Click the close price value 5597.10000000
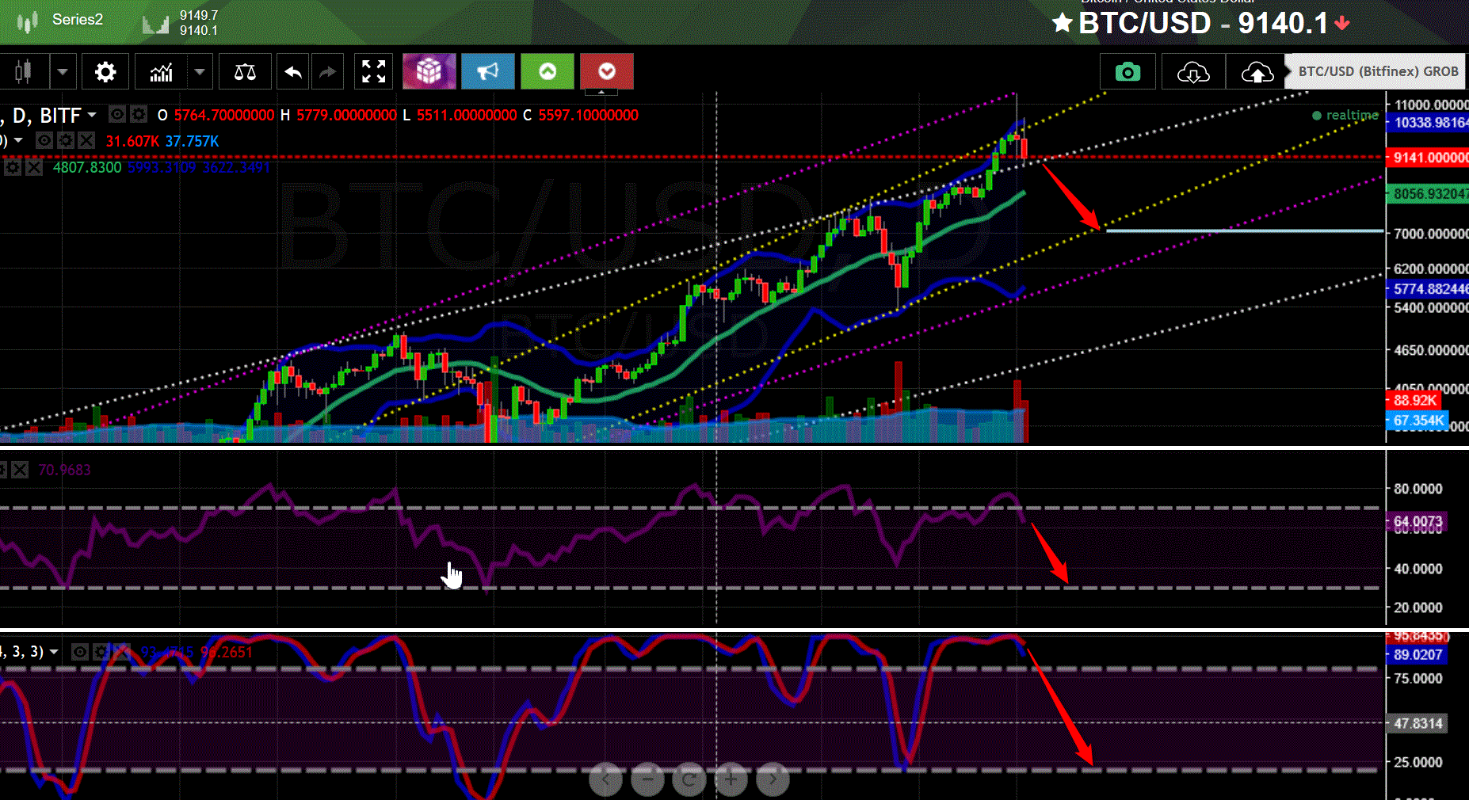Viewport: 1469px width, 800px height. click(x=589, y=115)
